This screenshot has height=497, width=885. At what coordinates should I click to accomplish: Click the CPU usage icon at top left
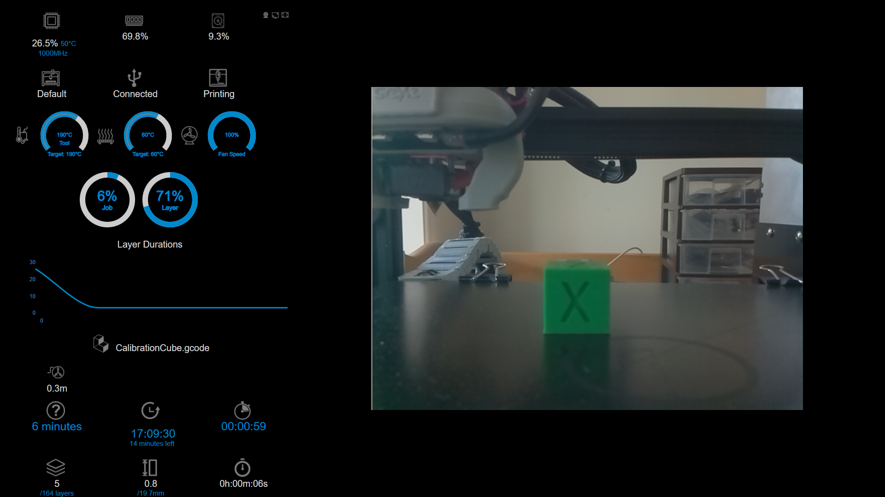pyautogui.click(x=52, y=21)
